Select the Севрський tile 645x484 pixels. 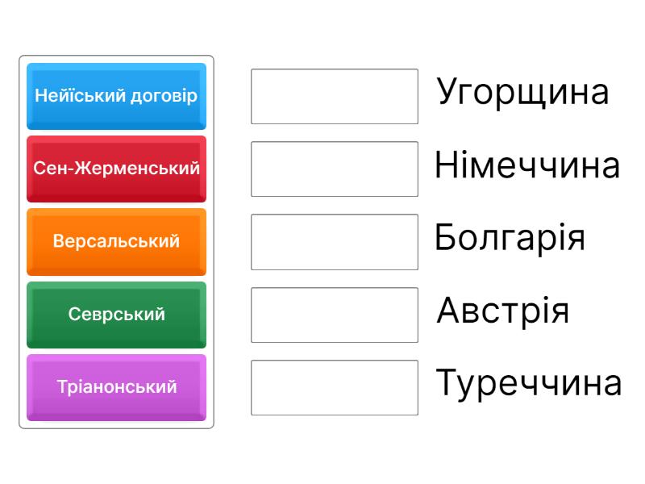click(x=116, y=314)
